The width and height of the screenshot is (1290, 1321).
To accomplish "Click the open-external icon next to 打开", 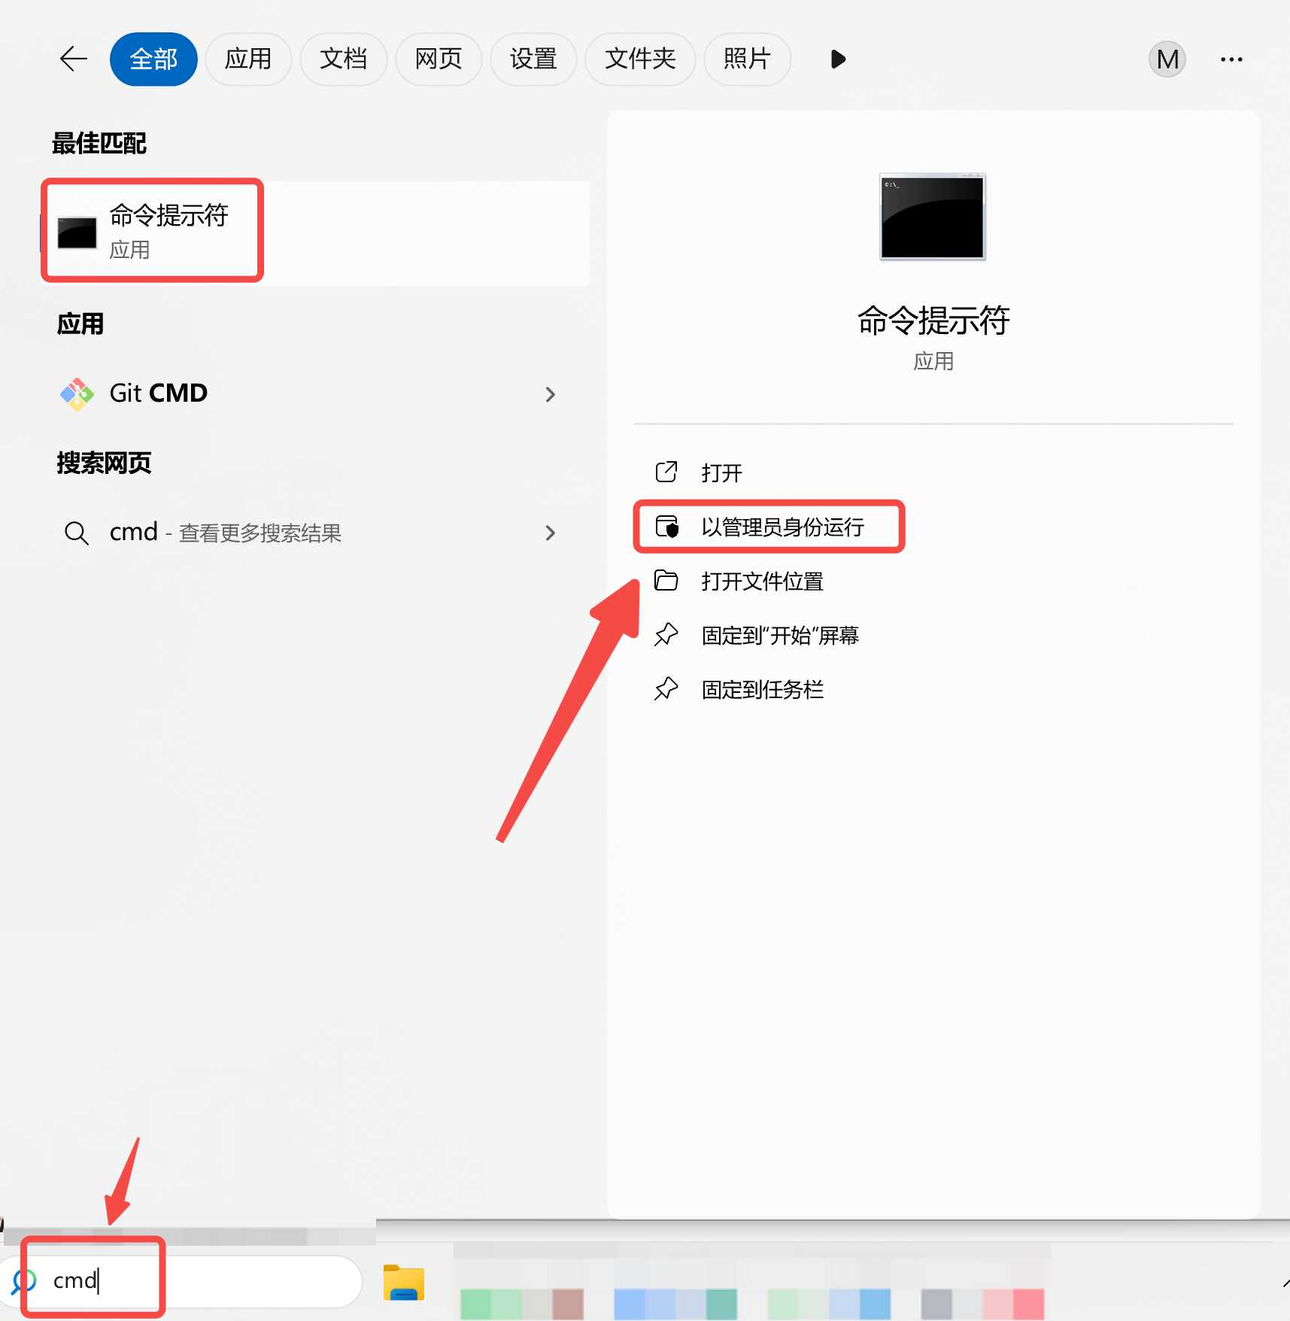I will (666, 472).
